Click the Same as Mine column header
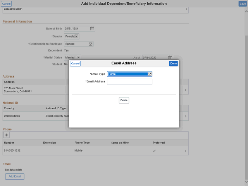This screenshot has width=248, height=186. pyautogui.click(x=120, y=143)
